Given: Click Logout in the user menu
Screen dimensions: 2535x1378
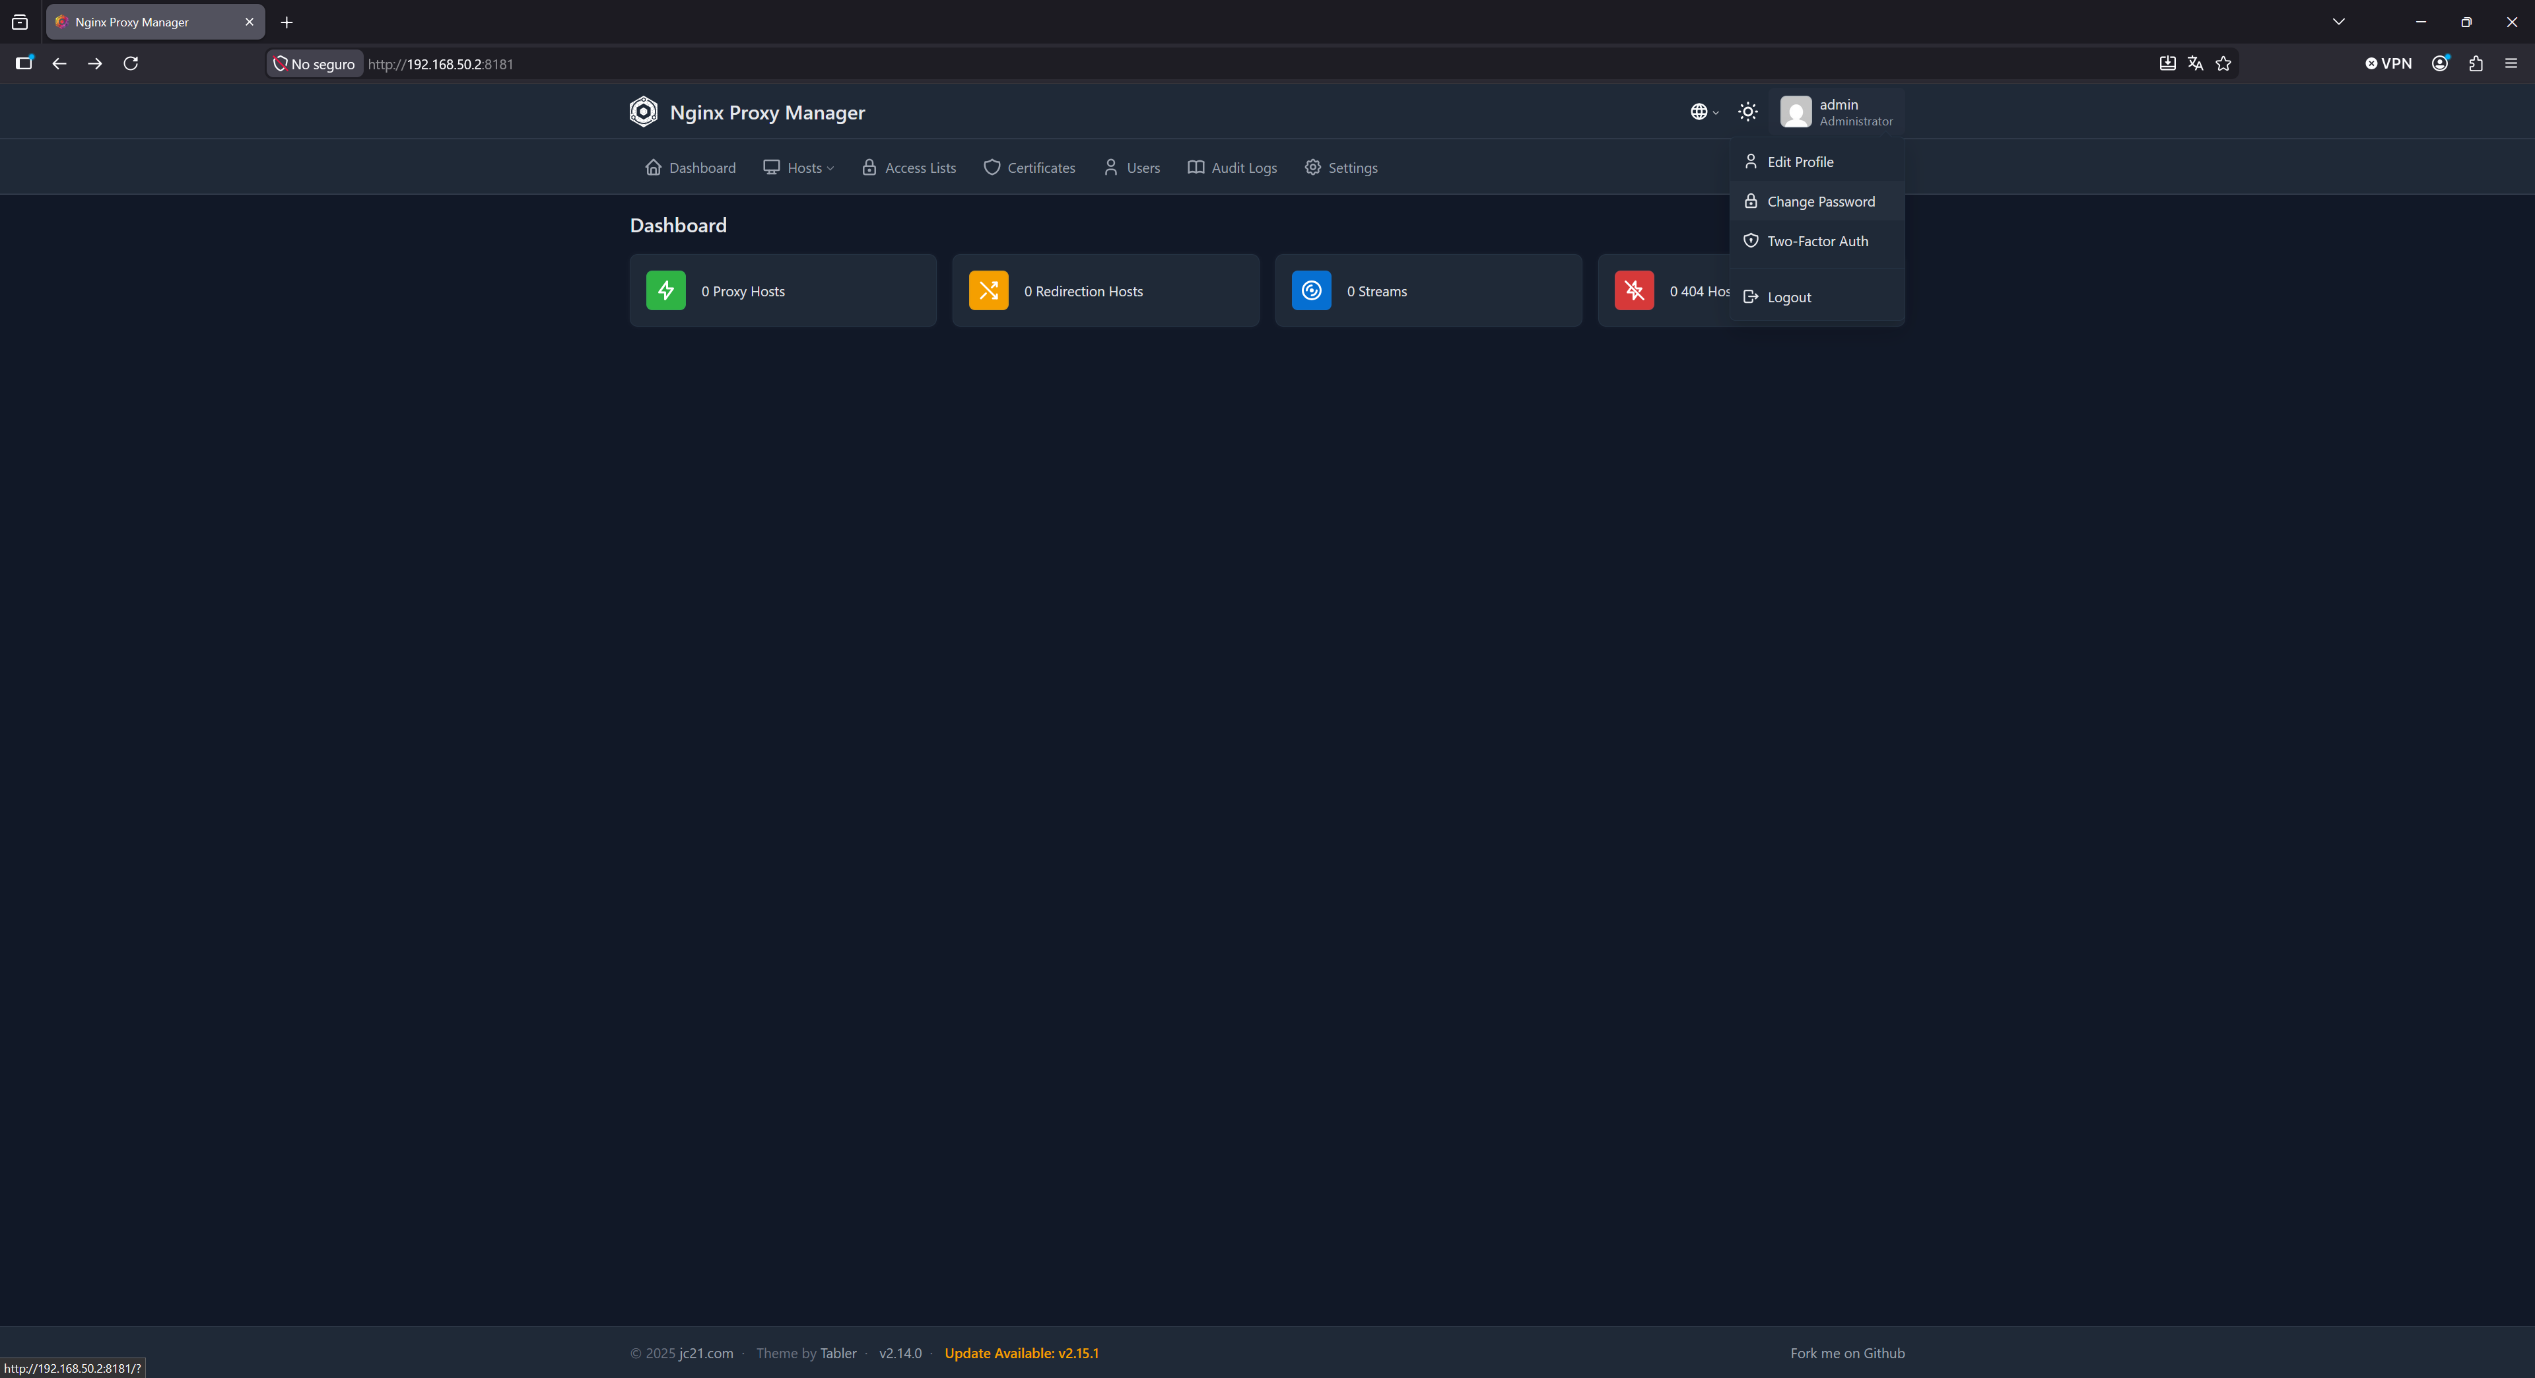Looking at the screenshot, I should 1817,297.
